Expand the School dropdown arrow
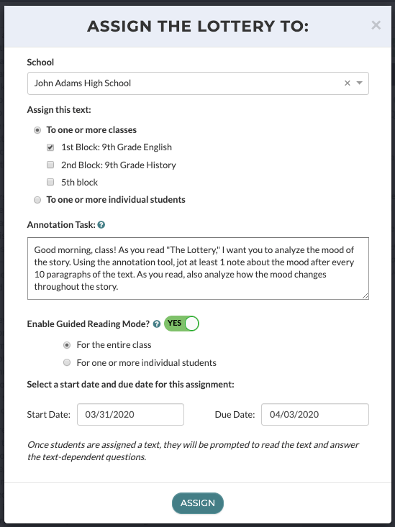395x527 pixels. tap(359, 83)
